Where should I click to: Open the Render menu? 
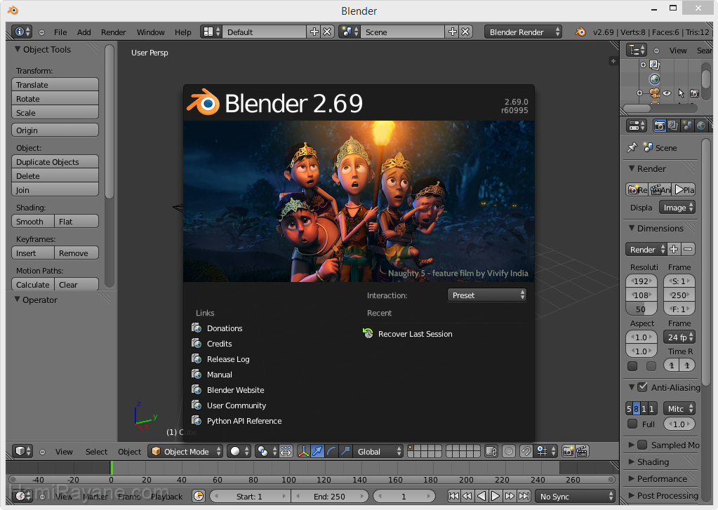pos(113,32)
